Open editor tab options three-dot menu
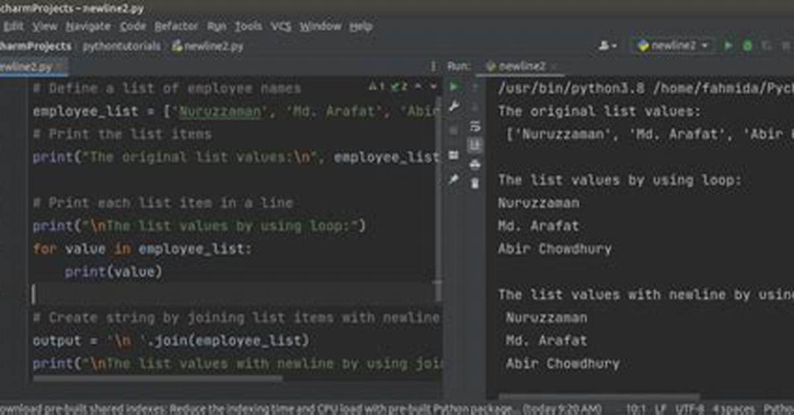Viewport: 794px width, 415px height. click(x=433, y=67)
